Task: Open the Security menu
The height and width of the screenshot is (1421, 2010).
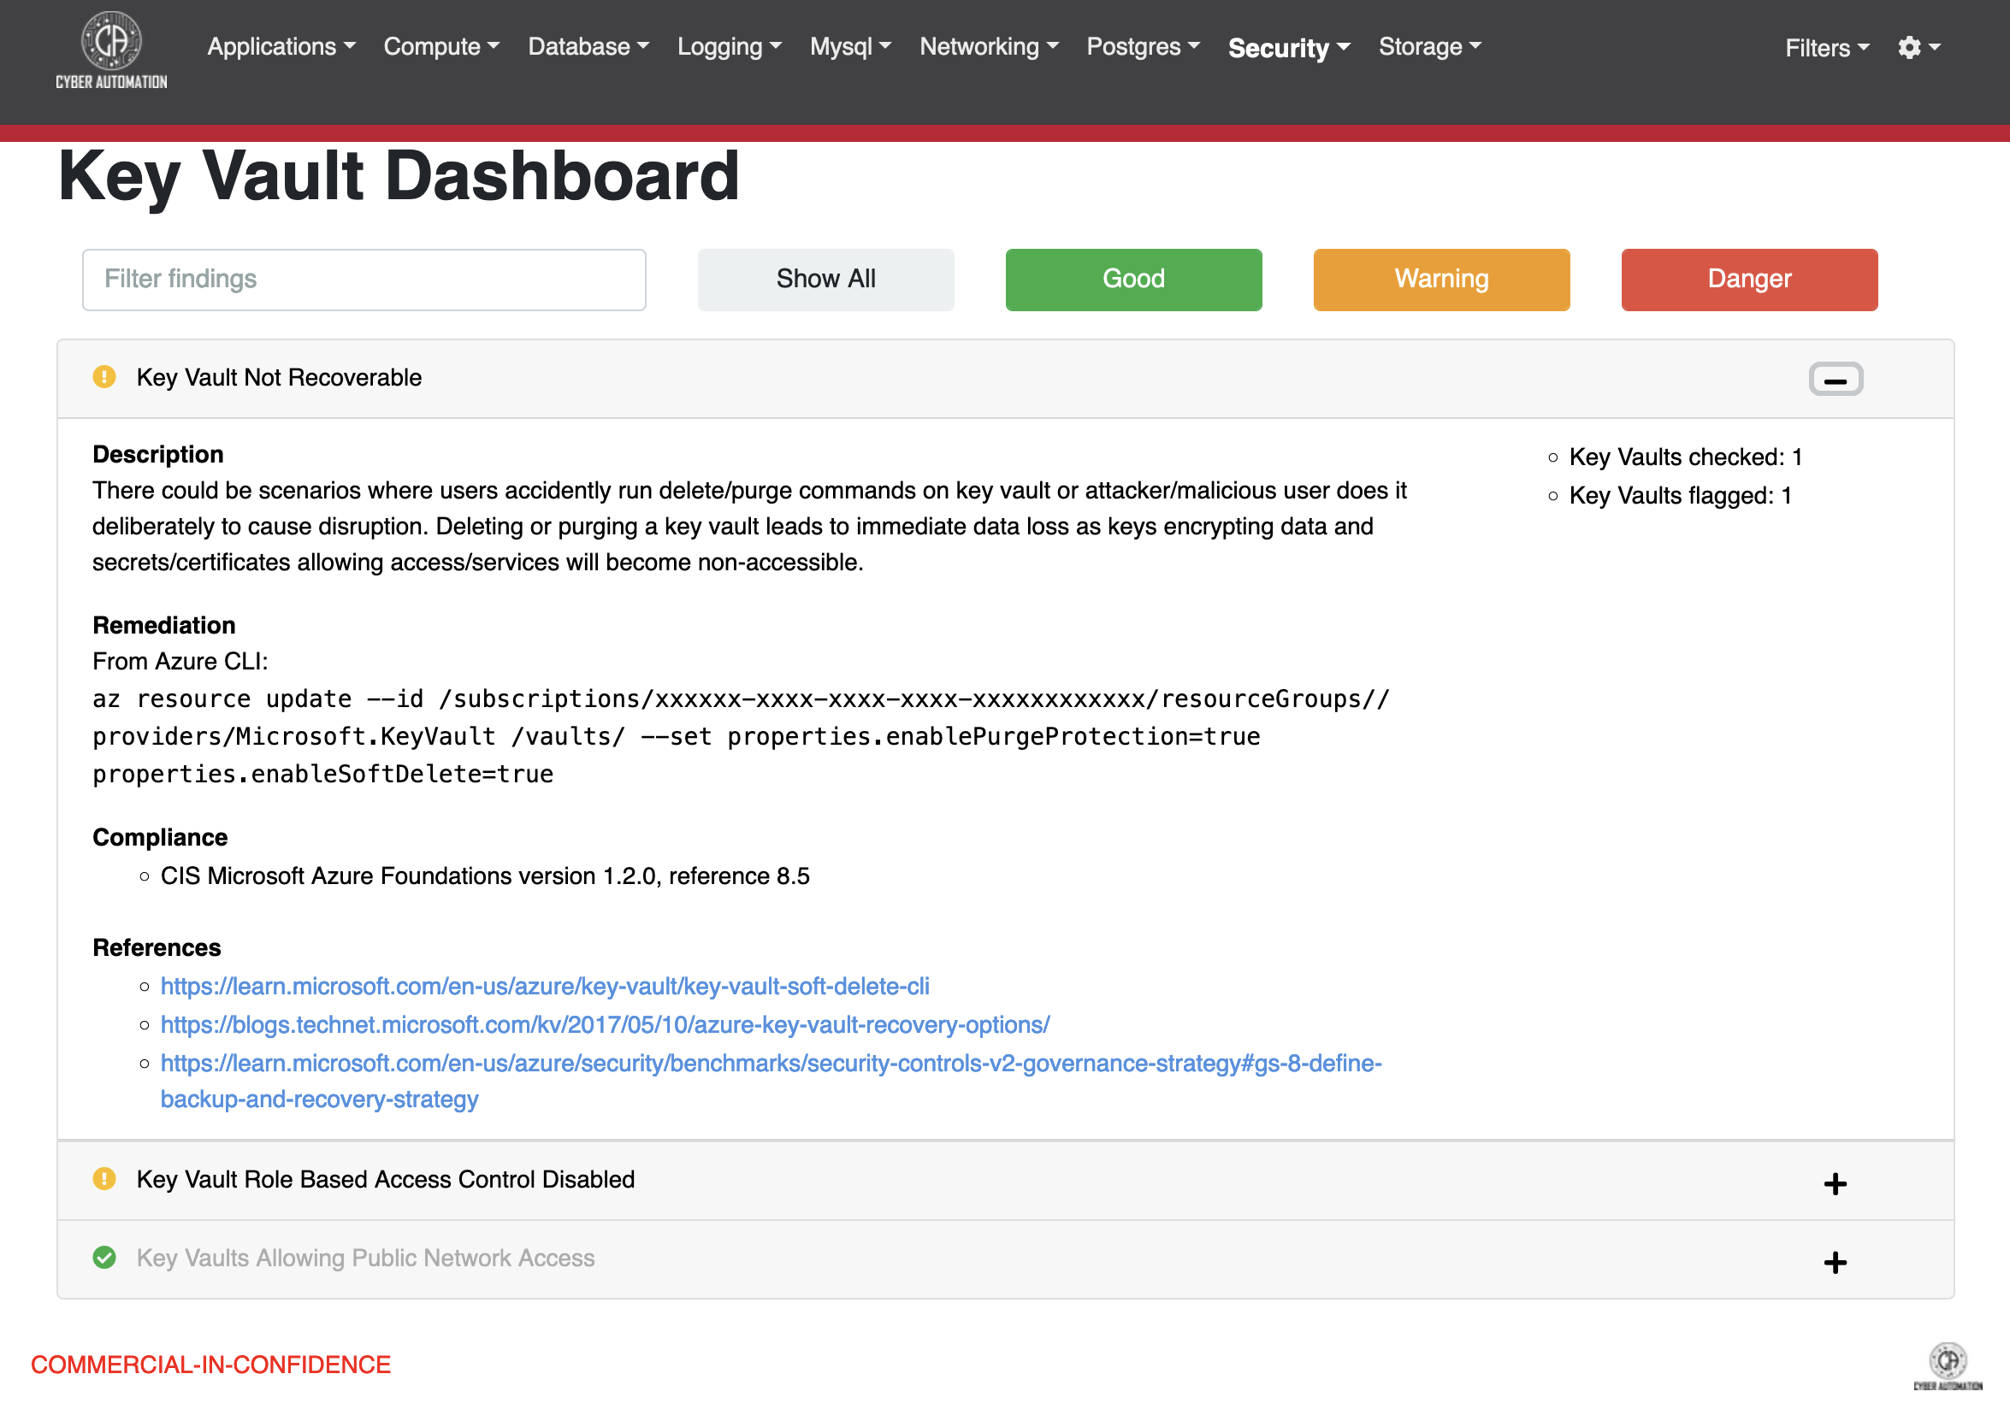Action: (1290, 48)
